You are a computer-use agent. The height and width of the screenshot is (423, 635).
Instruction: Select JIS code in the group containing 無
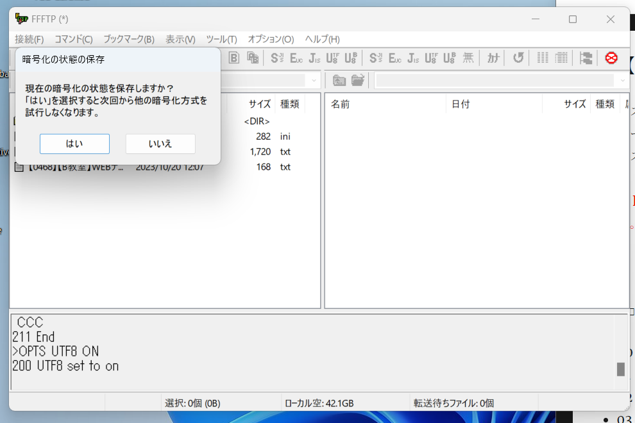414,58
